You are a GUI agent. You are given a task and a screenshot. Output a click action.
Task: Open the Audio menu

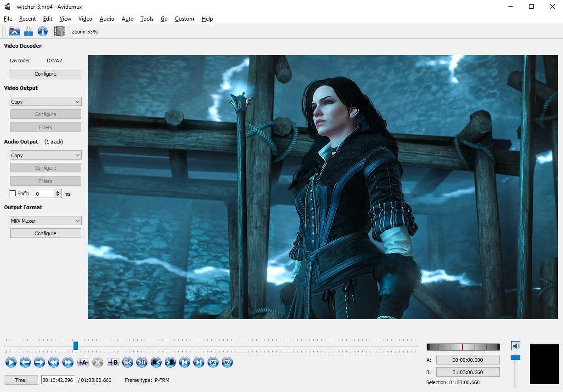107,19
